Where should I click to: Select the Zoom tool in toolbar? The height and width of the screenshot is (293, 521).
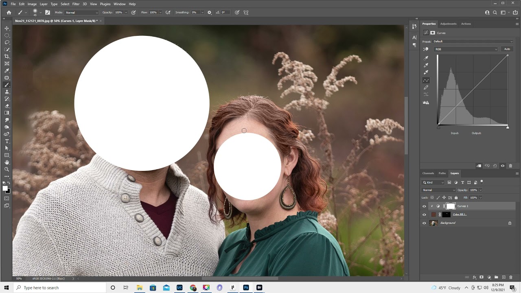tap(7, 169)
